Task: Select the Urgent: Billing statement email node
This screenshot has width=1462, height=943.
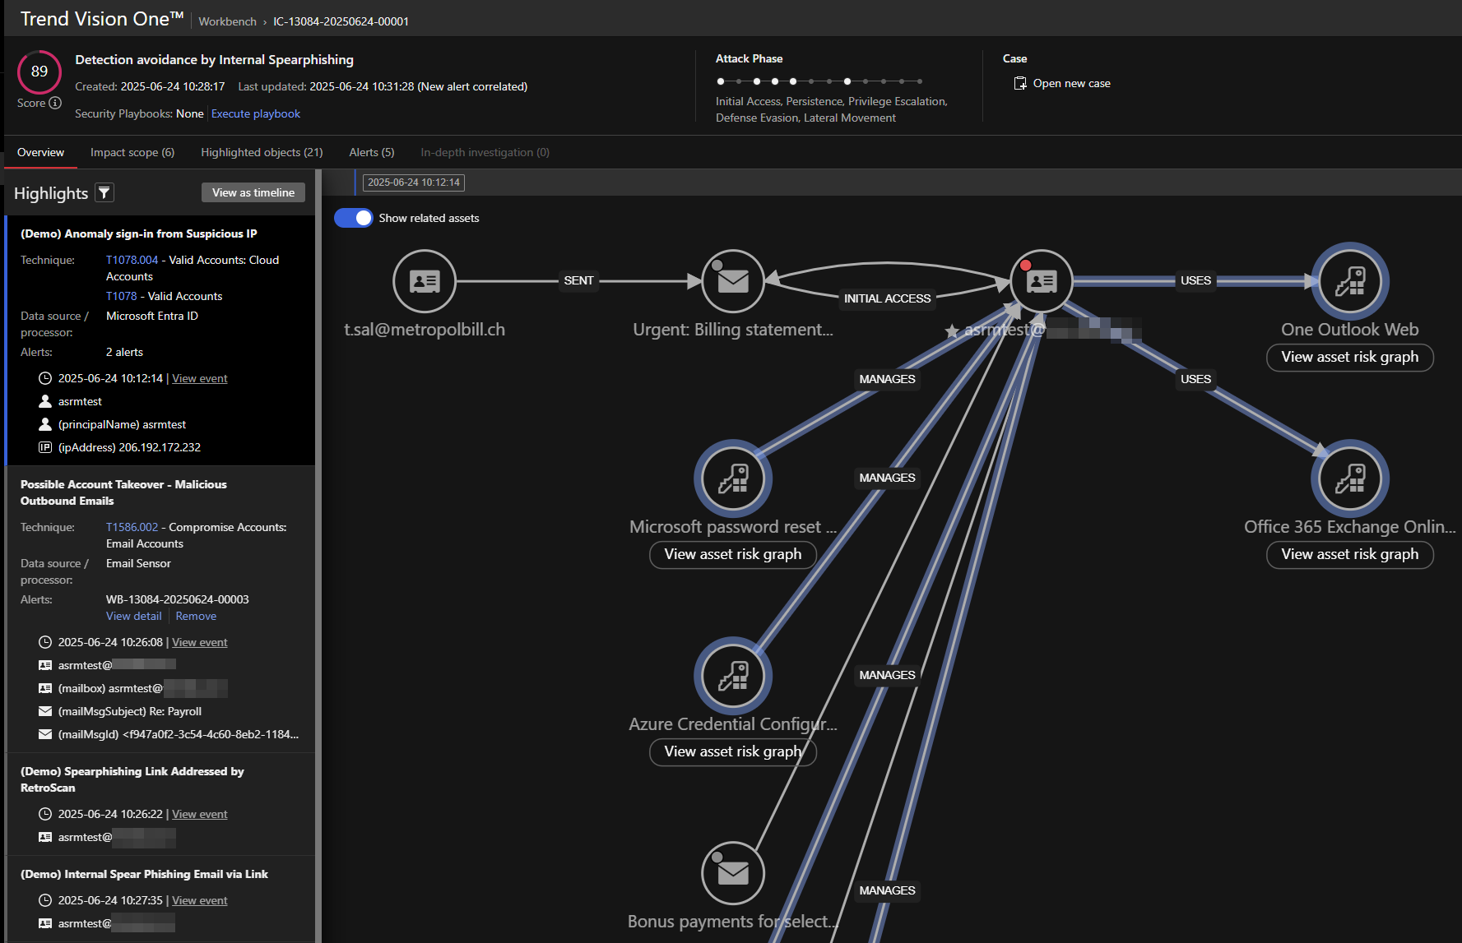Action: [732, 281]
